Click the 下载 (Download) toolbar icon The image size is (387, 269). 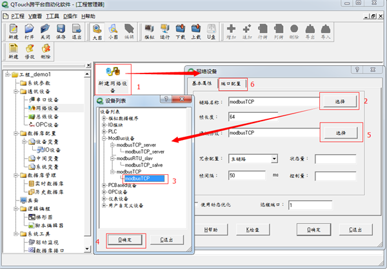tap(181, 32)
